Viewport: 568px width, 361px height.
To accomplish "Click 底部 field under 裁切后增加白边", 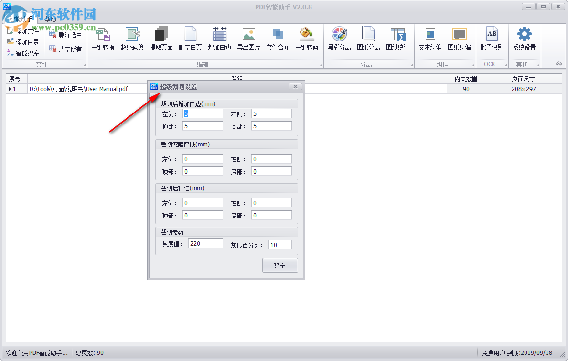I will click(271, 126).
